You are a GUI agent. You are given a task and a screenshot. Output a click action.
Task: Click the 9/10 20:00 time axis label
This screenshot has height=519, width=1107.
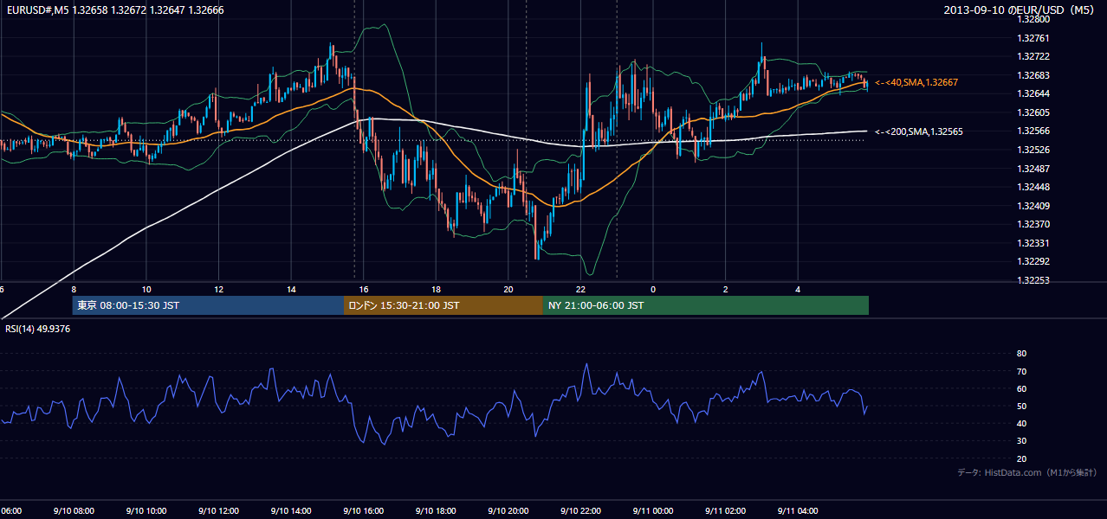(508, 510)
